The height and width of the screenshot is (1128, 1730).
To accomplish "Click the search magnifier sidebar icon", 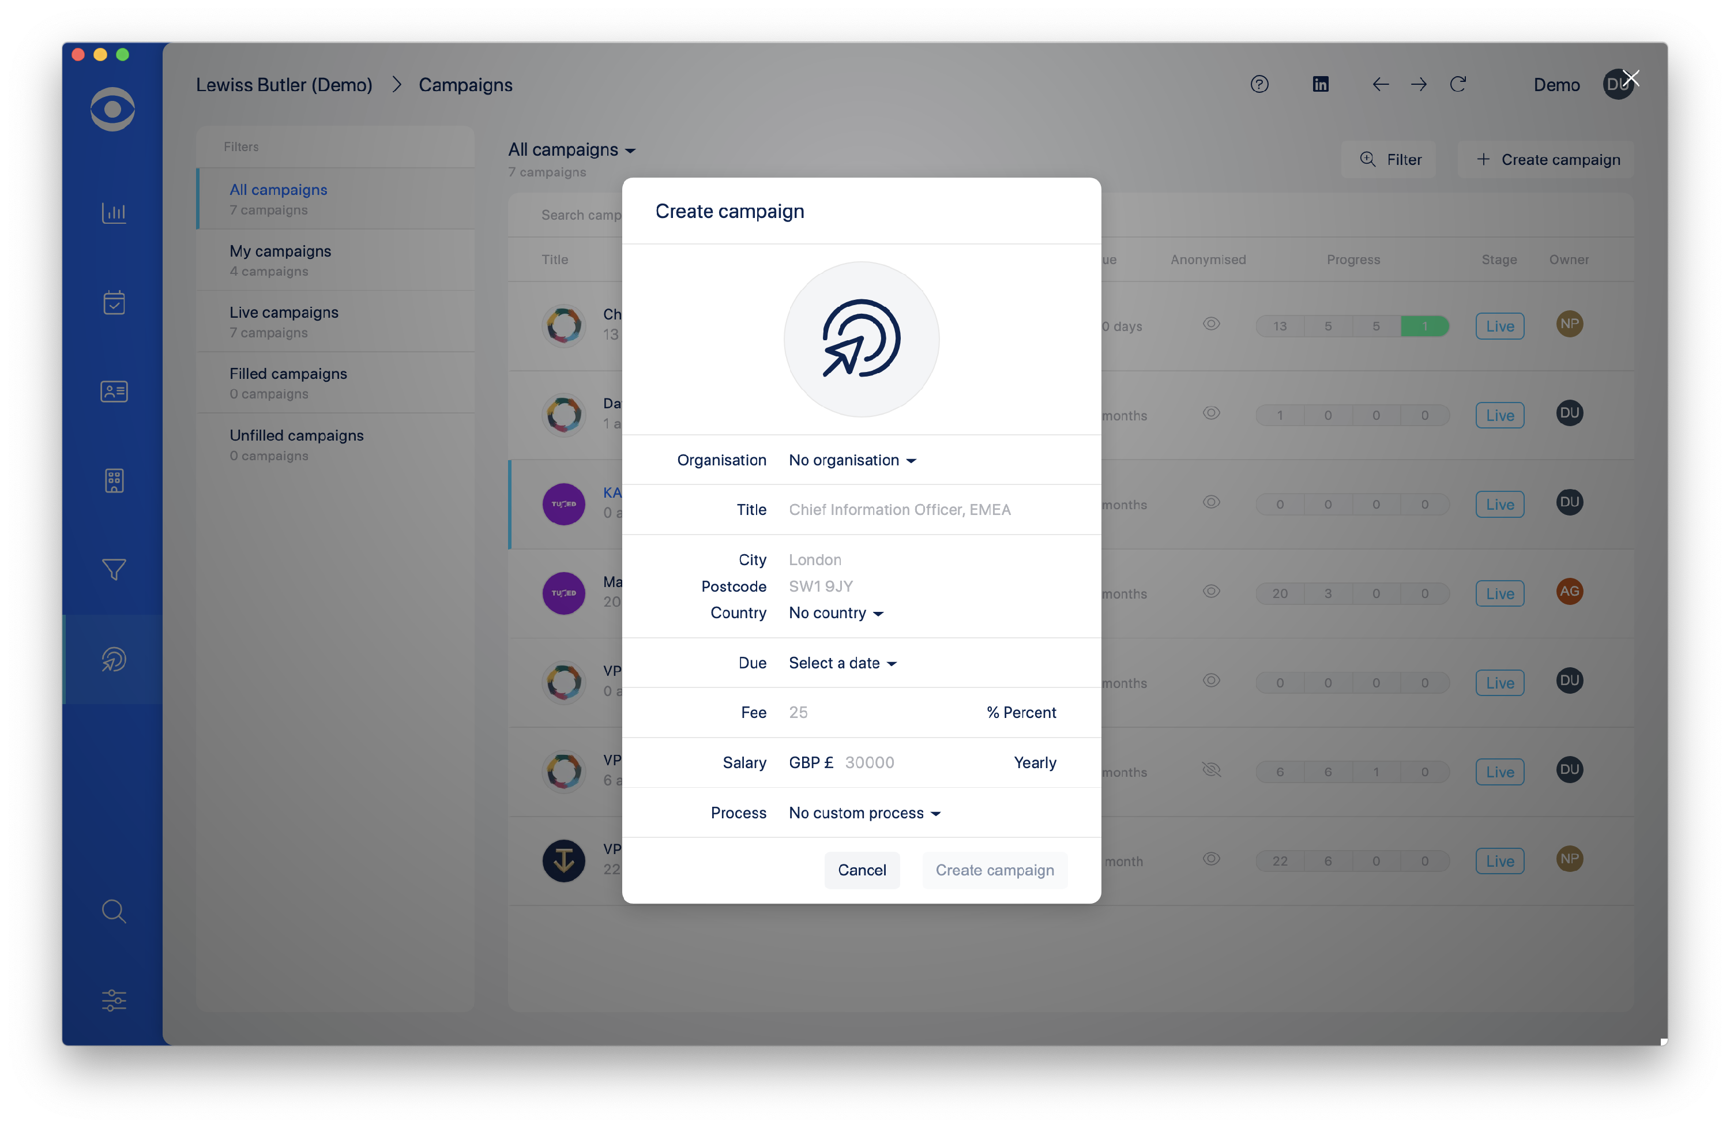I will [x=114, y=911].
